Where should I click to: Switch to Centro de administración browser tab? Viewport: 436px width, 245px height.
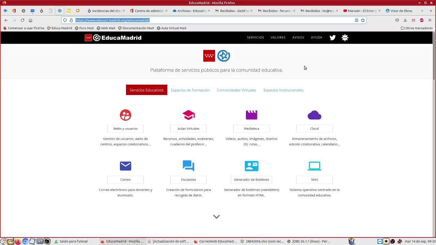pyautogui.click(x=149, y=11)
